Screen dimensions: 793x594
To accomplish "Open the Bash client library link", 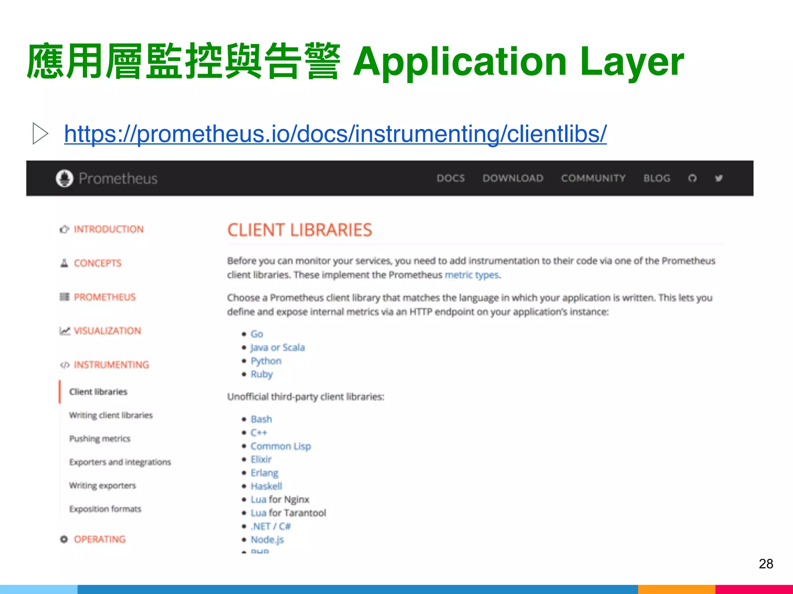I will pos(261,419).
